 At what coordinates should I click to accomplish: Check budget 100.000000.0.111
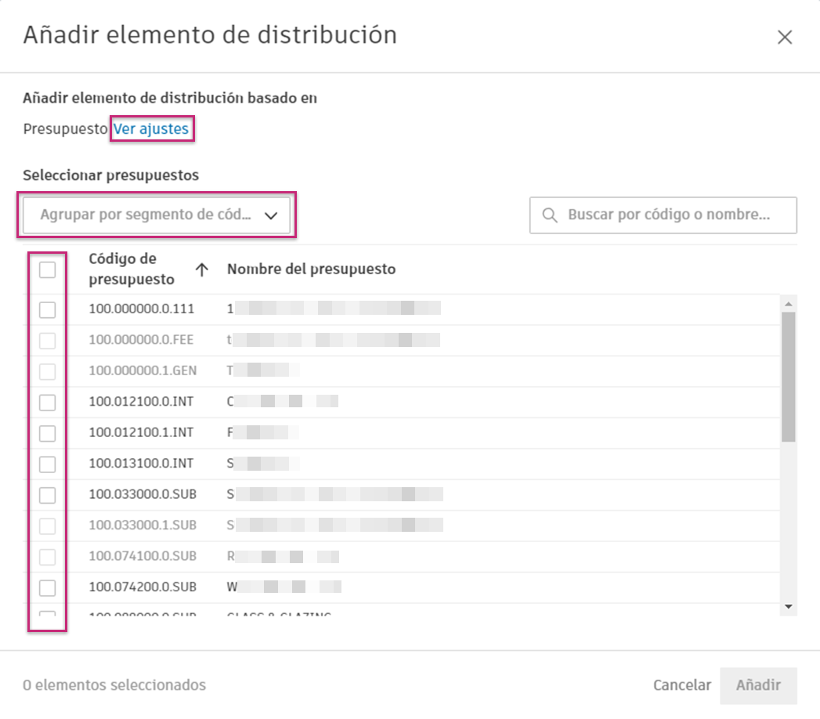point(47,309)
